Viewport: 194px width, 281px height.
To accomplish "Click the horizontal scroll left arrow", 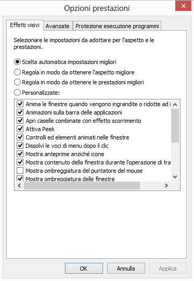I will (19, 185).
